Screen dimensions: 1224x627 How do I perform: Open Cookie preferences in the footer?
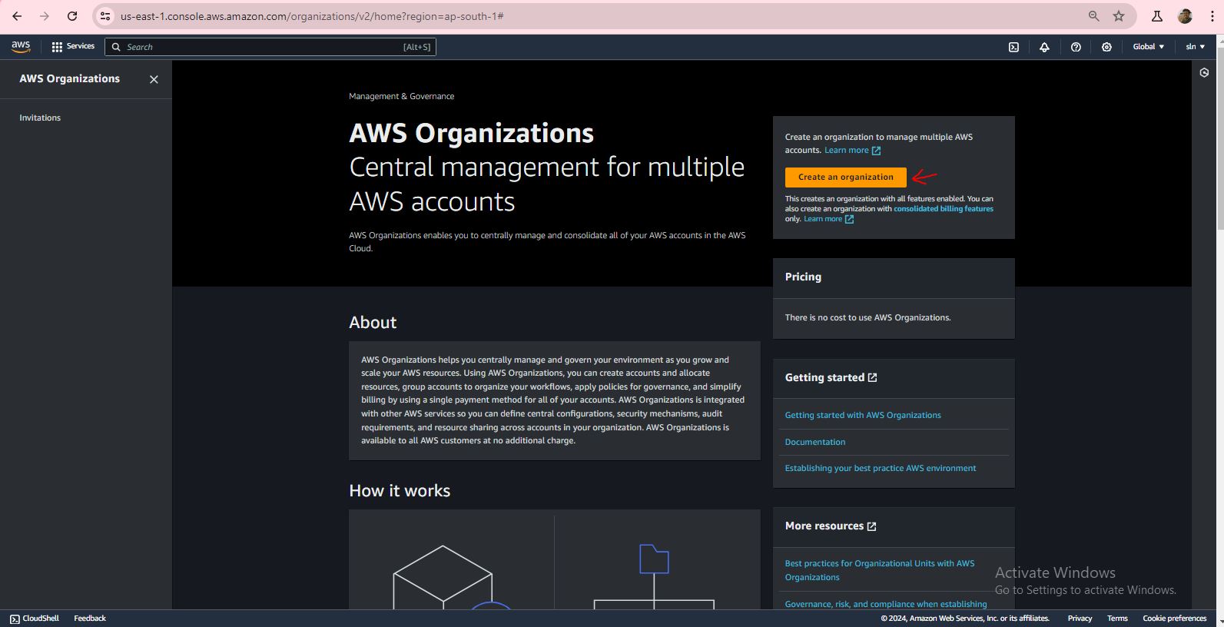1174,619
